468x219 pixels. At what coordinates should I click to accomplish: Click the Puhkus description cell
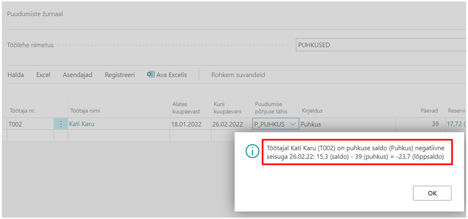pyautogui.click(x=348, y=124)
